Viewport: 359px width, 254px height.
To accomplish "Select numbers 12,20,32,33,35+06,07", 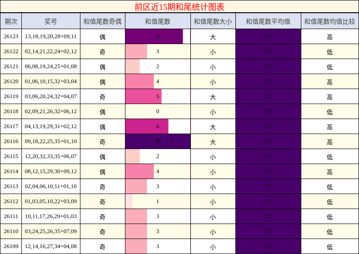I will (x=51, y=156).
